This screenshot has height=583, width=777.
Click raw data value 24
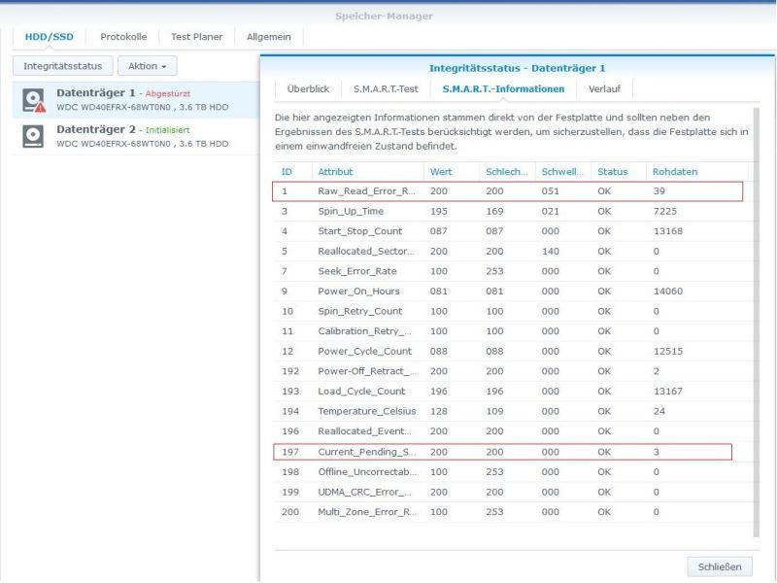click(x=659, y=411)
